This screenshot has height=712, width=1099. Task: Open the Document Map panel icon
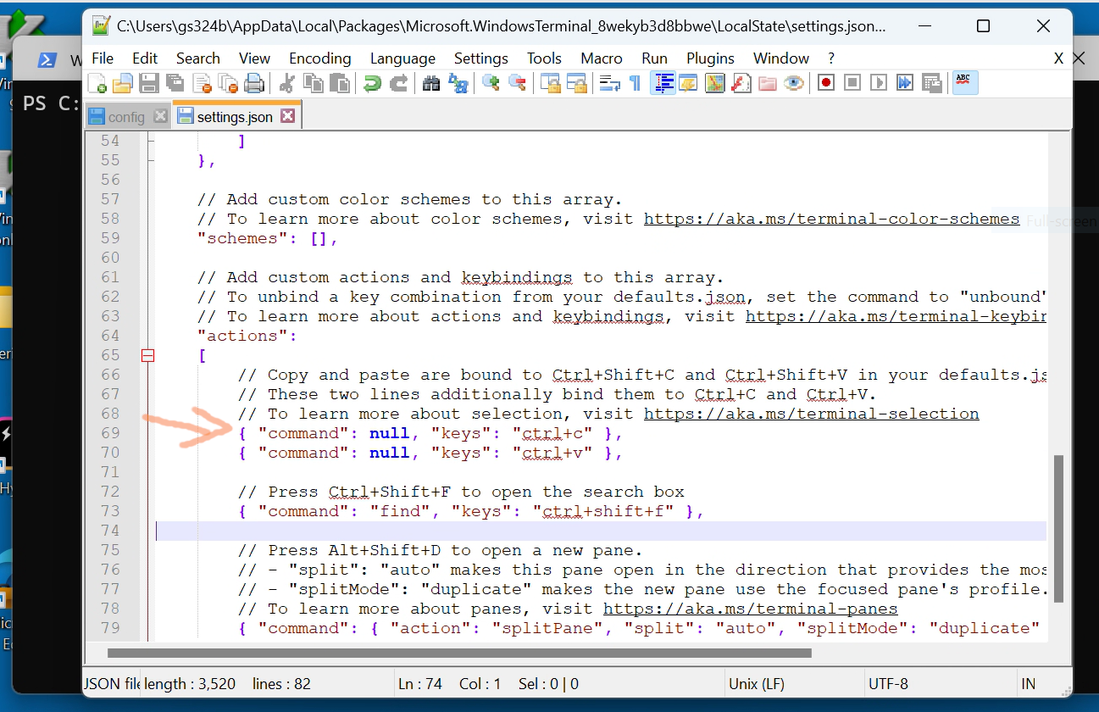tap(715, 83)
